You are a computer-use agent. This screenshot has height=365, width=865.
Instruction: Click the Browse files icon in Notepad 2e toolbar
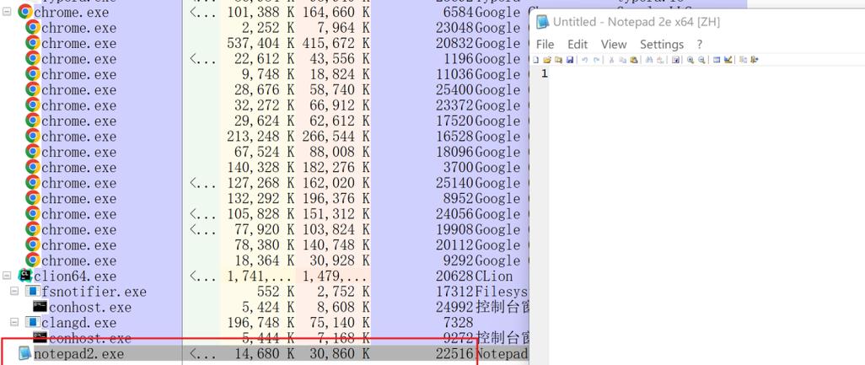(x=559, y=60)
